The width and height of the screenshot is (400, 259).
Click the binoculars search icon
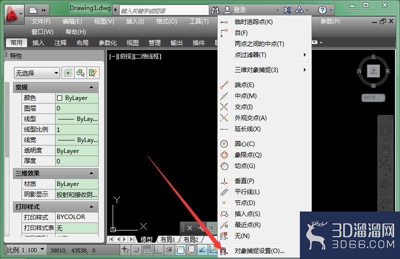click(215, 10)
